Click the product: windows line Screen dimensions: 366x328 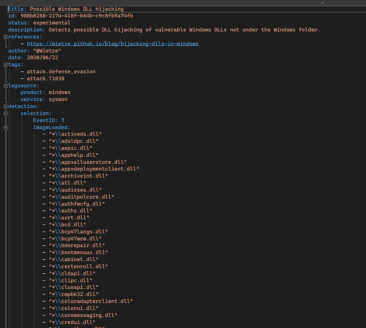(x=46, y=92)
